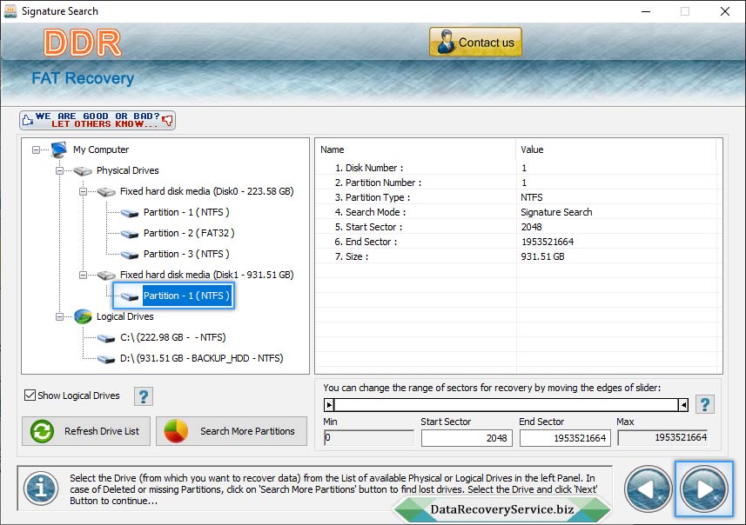This screenshot has height=525, width=746.
Task: Click the right slider handle arrow
Action: click(x=683, y=405)
